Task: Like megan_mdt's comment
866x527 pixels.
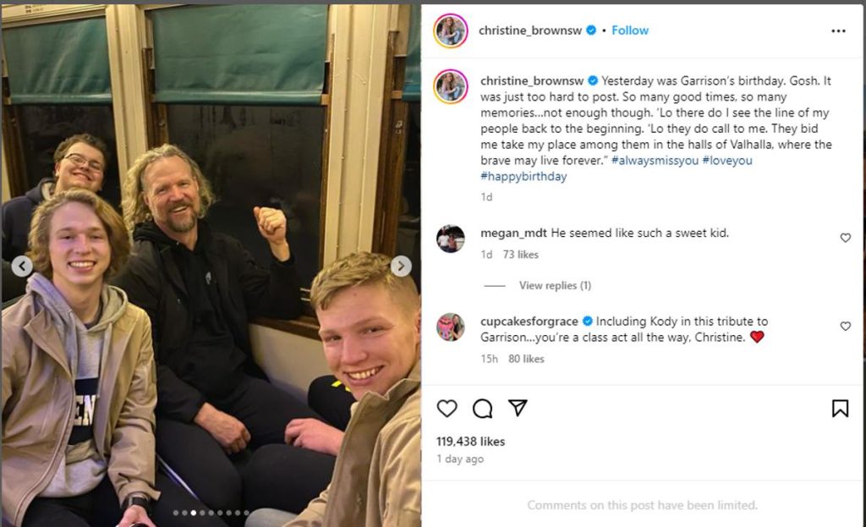Action: click(845, 238)
